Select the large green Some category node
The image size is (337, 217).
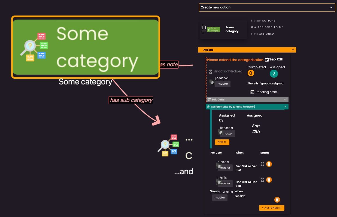click(x=86, y=47)
